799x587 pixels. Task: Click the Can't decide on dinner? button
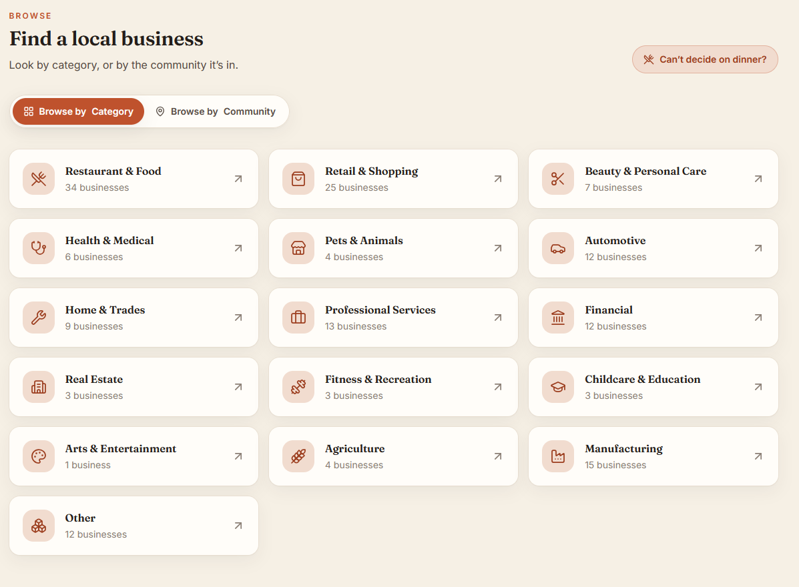tap(706, 59)
